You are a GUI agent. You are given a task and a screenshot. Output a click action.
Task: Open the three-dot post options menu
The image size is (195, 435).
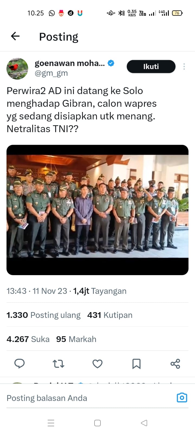184,67
